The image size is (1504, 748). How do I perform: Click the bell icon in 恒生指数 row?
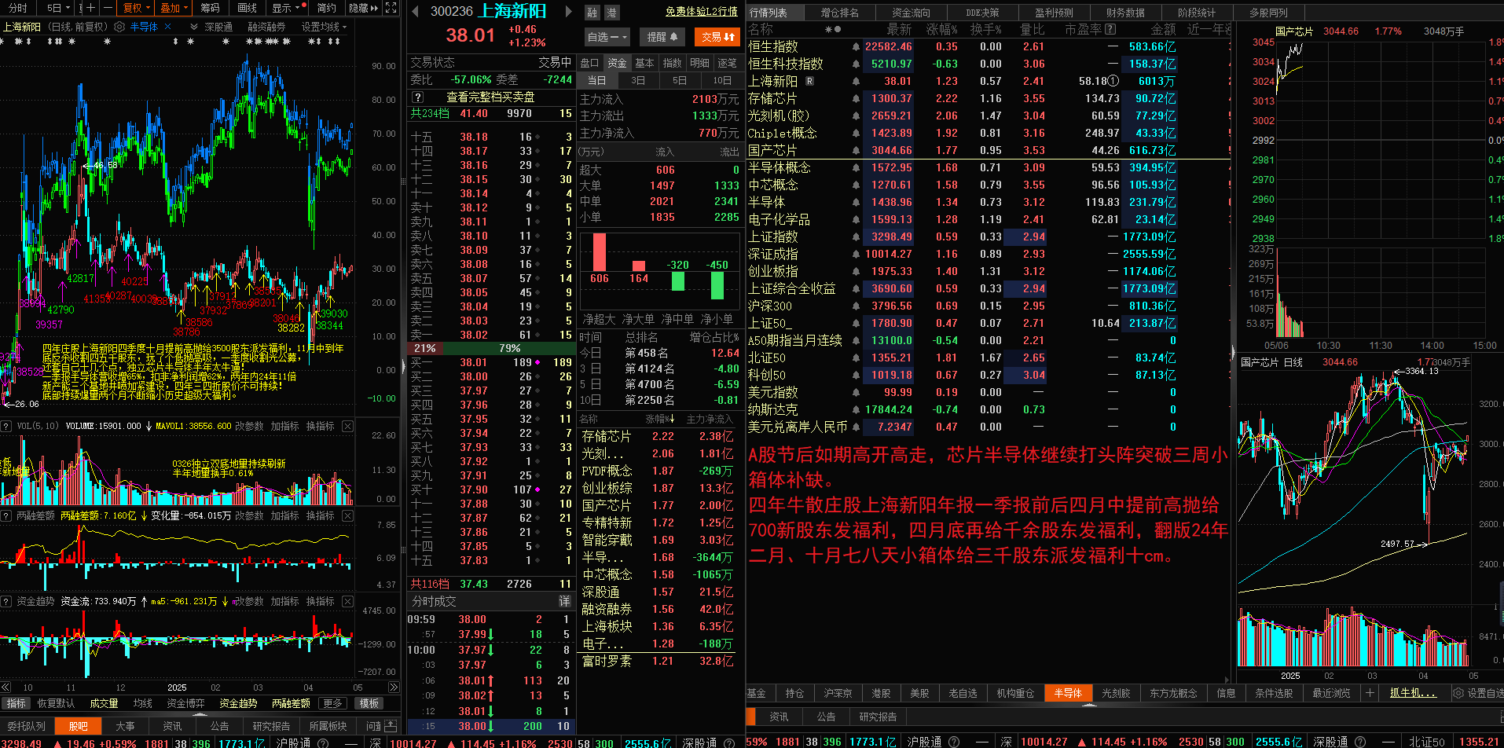[856, 47]
